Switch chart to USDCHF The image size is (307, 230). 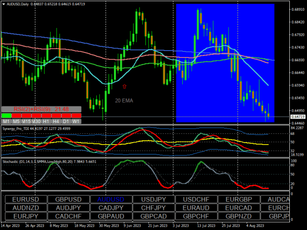coord(196,199)
